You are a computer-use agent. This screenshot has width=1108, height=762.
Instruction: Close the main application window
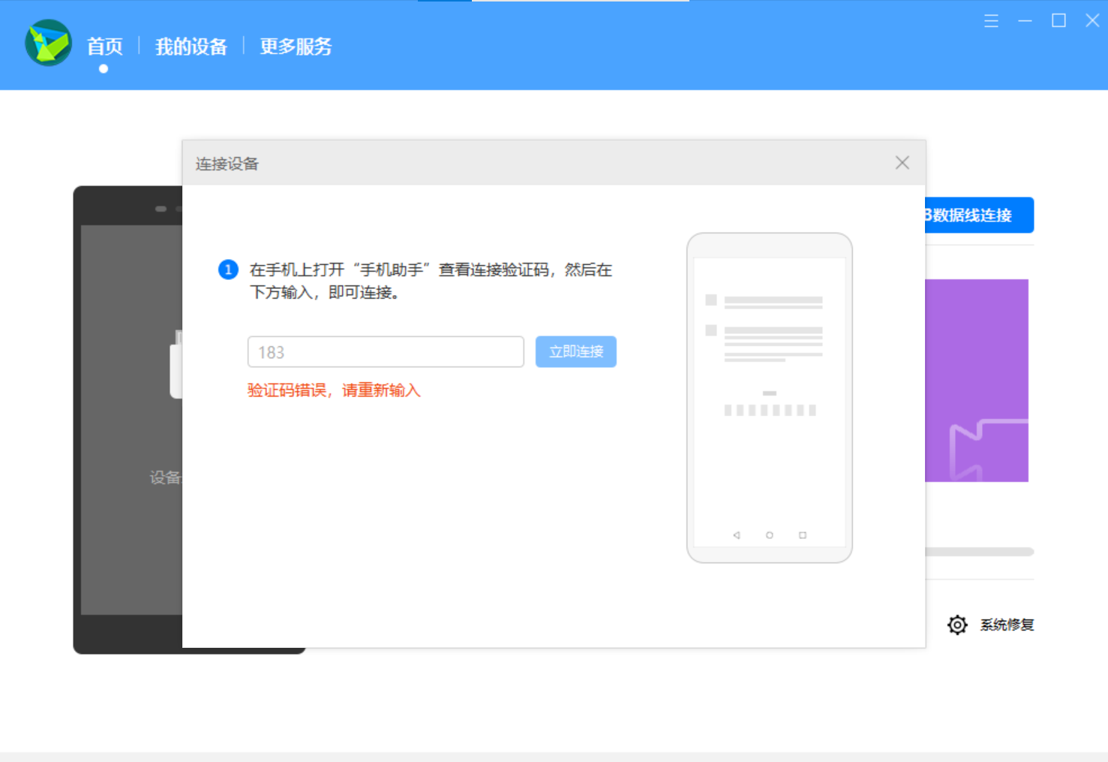[1092, 21]
